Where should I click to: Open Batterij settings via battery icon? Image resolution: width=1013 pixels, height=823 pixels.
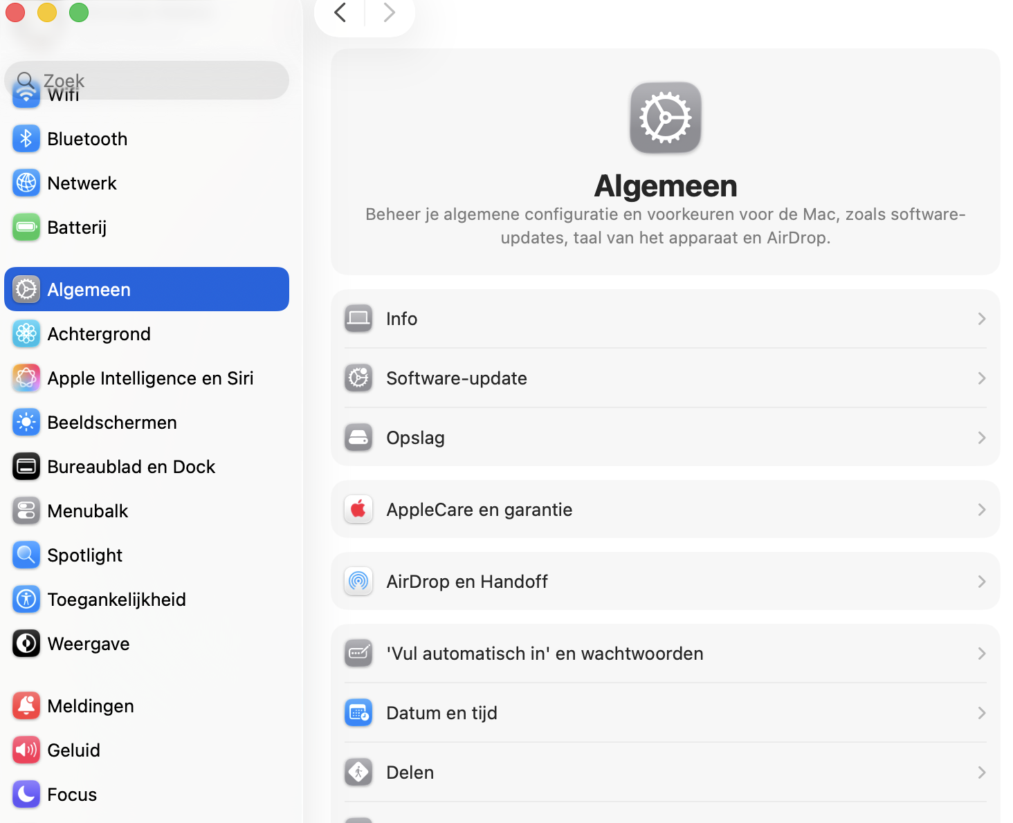(26, 227)
